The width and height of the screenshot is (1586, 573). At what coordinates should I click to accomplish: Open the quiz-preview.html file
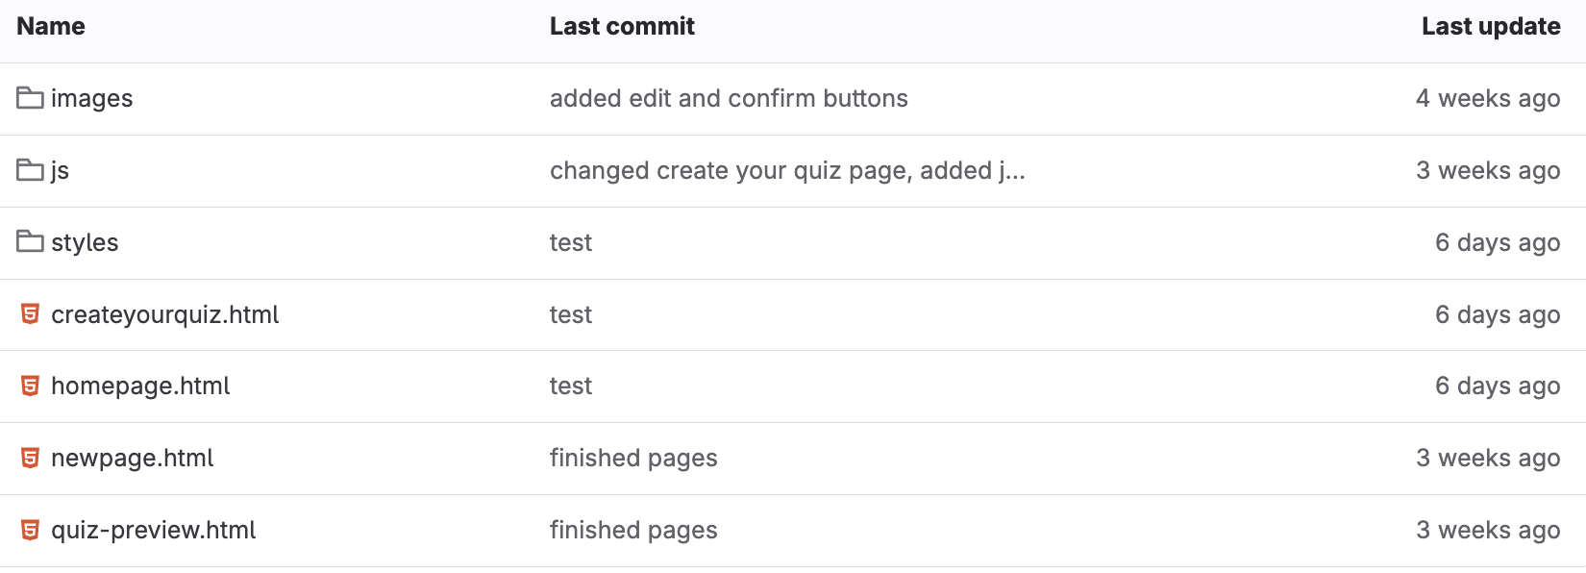(x=153, y=530)
